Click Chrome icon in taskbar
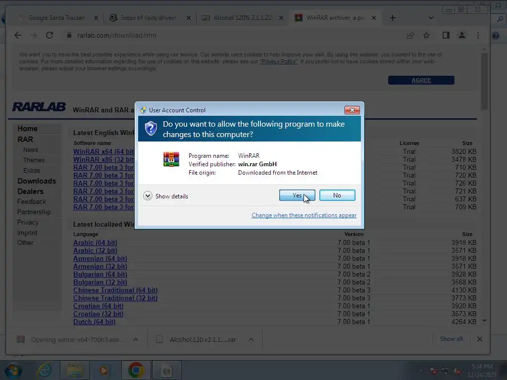This screenshot has height=380, width=507. coord(136,370)
